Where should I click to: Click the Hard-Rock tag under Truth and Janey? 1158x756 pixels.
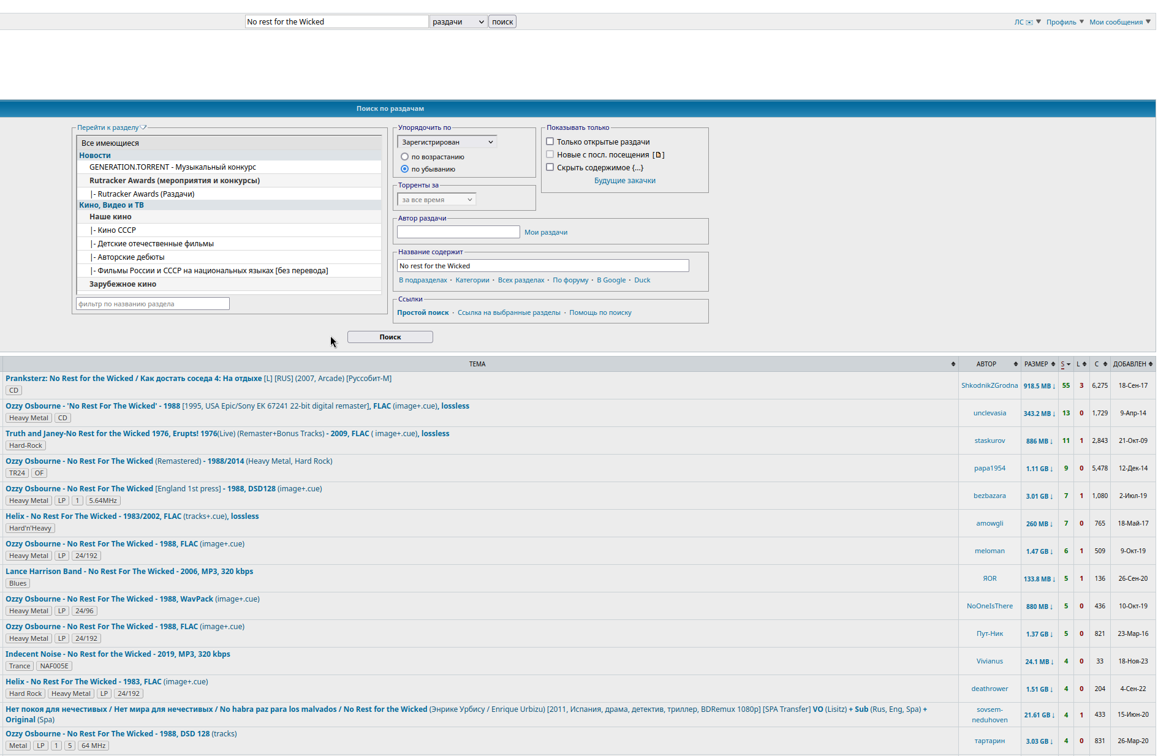click(26, 445)
